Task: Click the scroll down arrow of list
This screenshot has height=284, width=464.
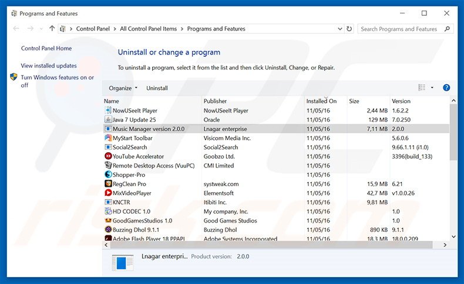Action: point(453,236)
